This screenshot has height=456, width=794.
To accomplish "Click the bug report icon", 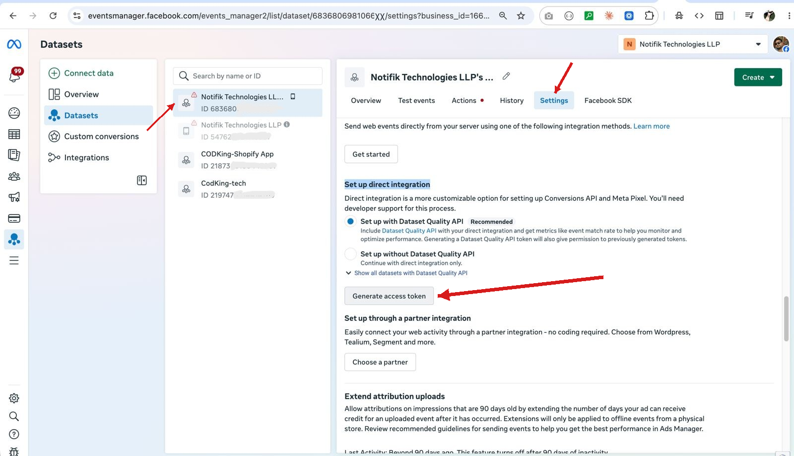I will [14, 452].
